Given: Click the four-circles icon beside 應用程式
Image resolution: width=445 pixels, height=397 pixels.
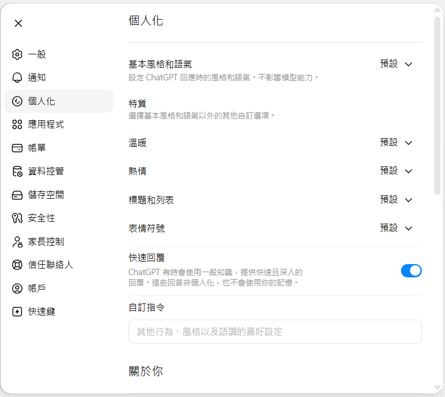Looking at the screenshot, I should click(17, 124).
